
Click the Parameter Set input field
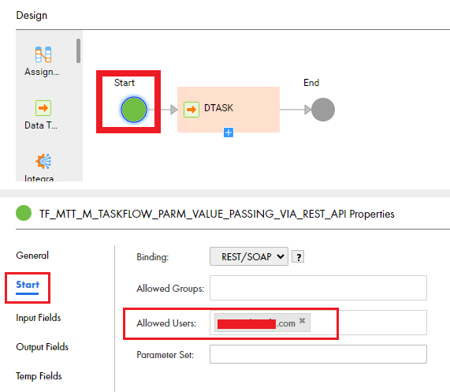click(x=318, y=354)
